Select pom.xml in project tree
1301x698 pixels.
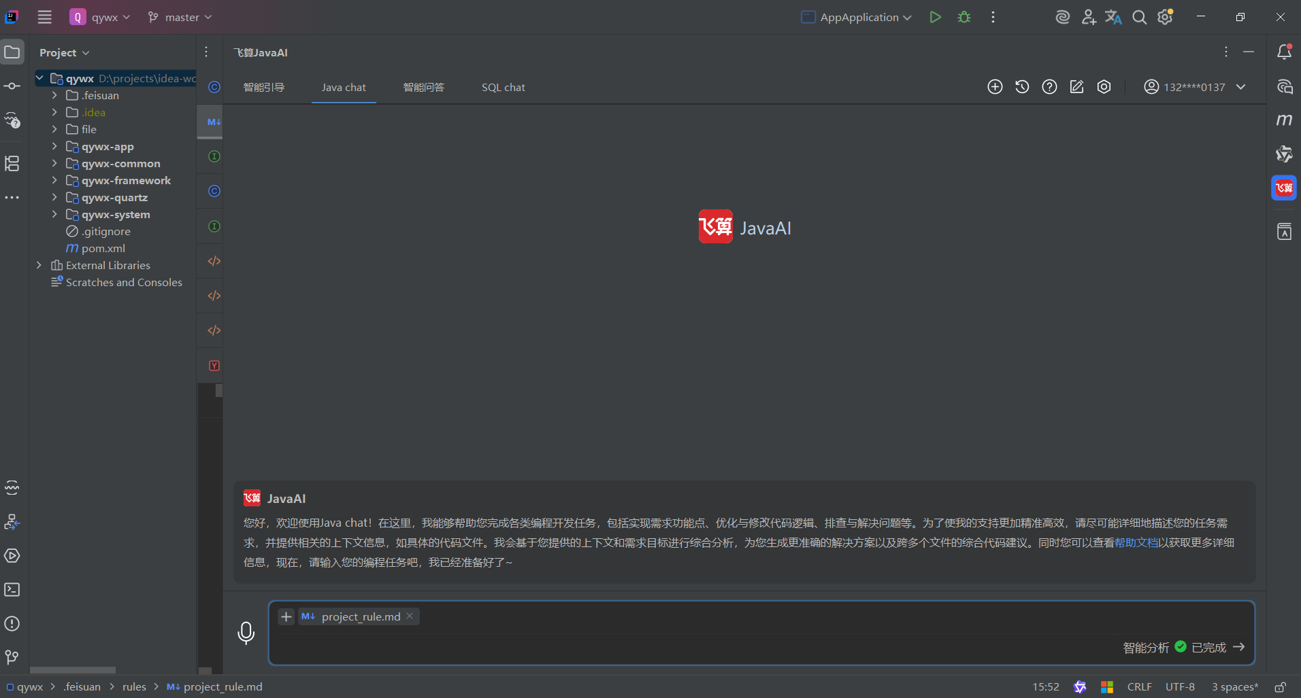click(103, 248)
